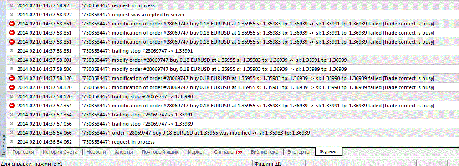
Task: Open the Новости tab
Action: pos(97,152)
